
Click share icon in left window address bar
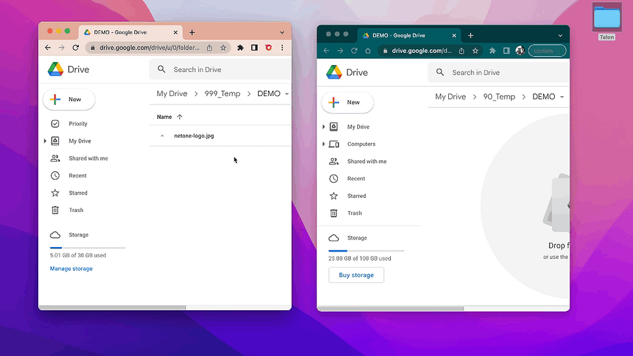[209, 48]
